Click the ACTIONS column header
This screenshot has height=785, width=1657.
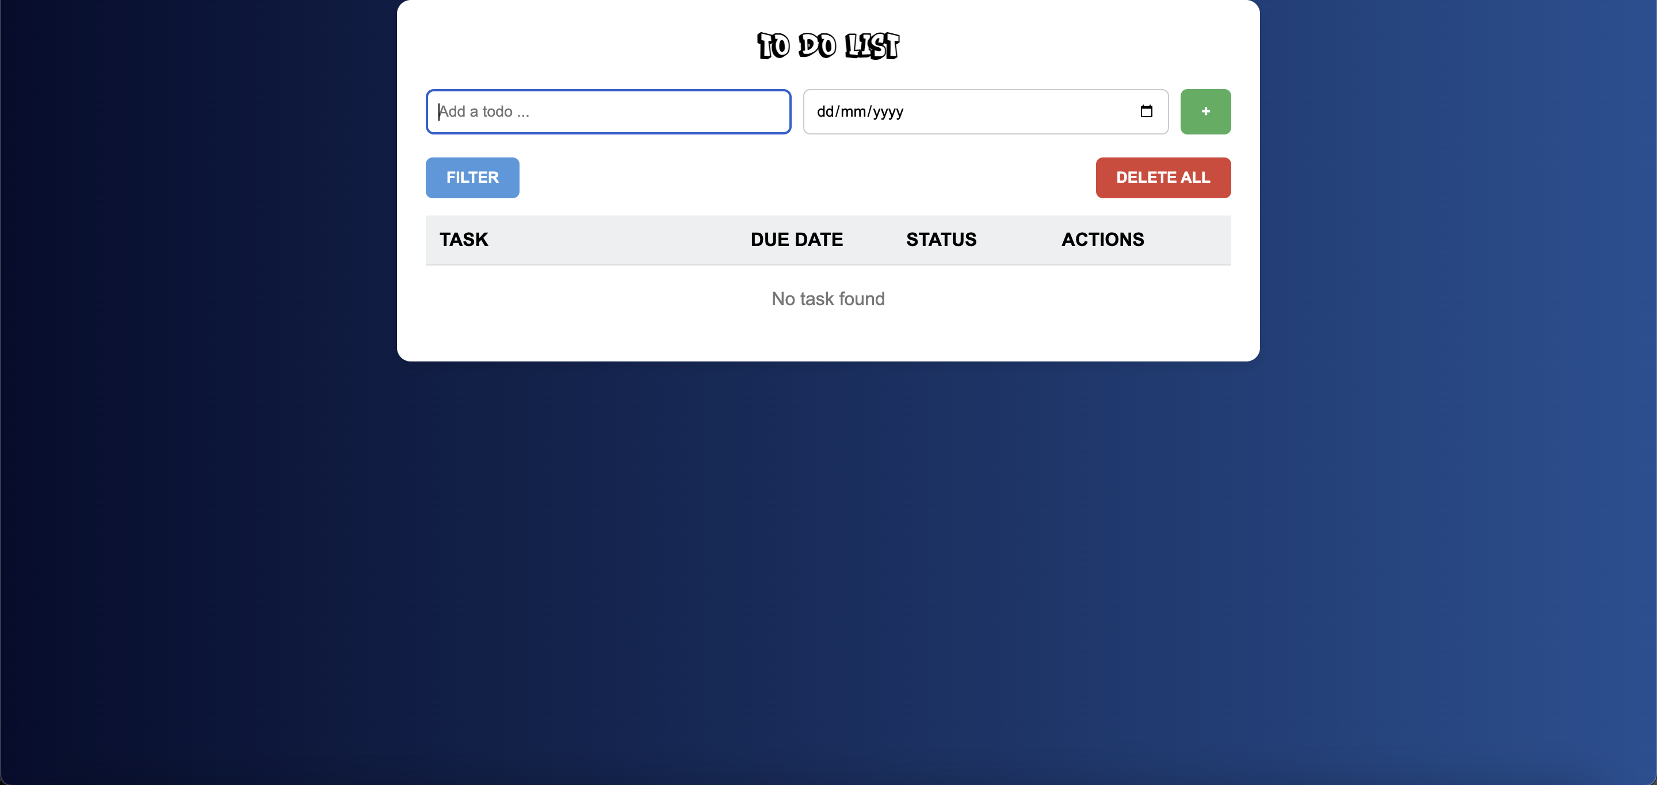click(x=1102, y=240)
